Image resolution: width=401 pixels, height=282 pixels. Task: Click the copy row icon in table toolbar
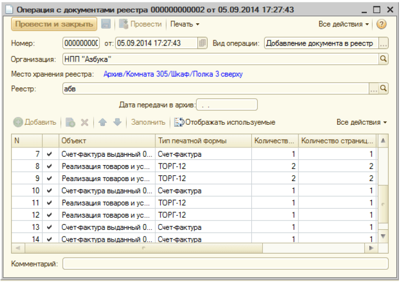tap(70, 123)
